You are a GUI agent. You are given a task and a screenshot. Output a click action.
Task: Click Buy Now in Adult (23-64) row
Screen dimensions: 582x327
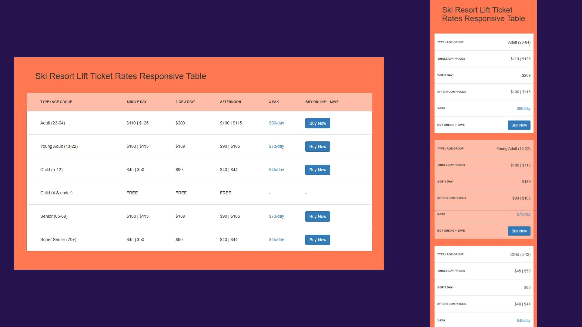coord(317,123)
